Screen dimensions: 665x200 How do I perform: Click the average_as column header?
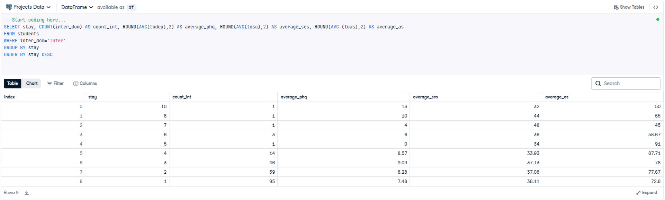tap(557, 97)
